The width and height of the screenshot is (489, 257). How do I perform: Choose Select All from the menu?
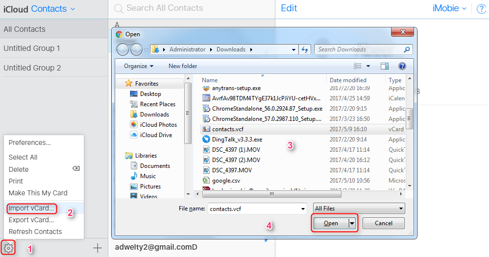23,157
